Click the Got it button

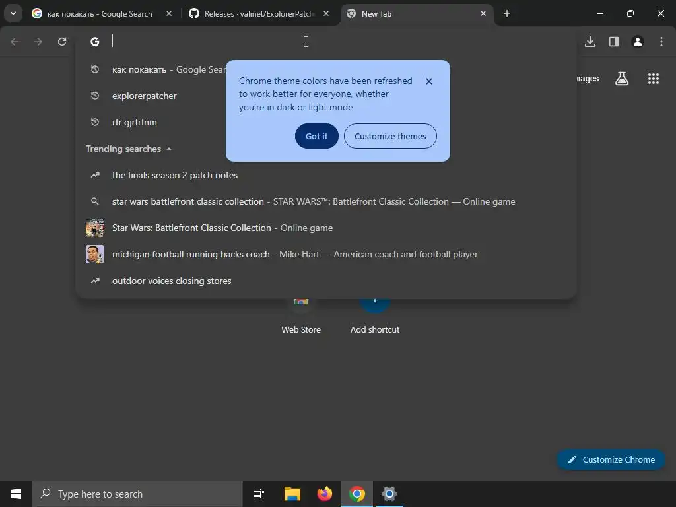tap(316, 136)
